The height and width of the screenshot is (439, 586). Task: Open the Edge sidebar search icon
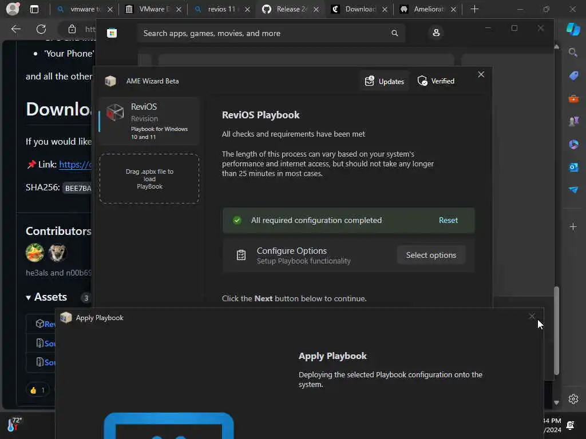pos(573,52)
